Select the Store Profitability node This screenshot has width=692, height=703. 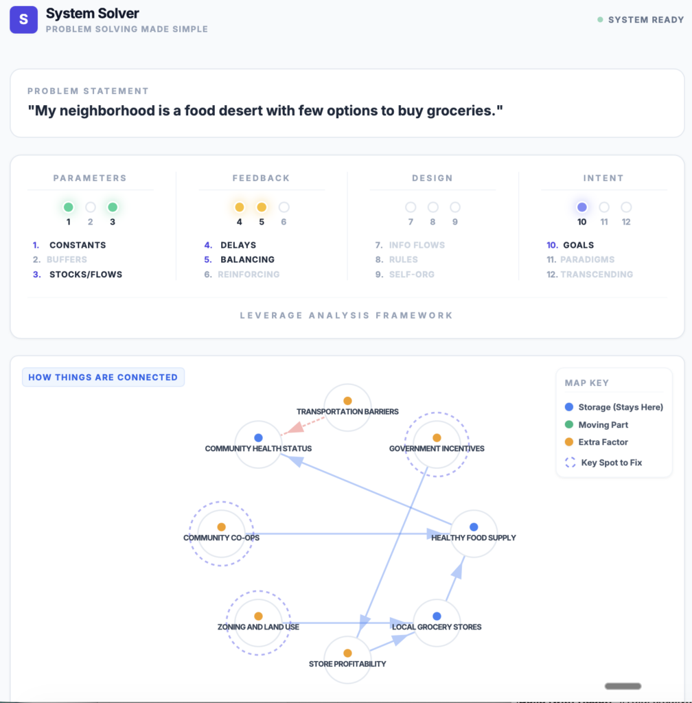click(347, 659)
